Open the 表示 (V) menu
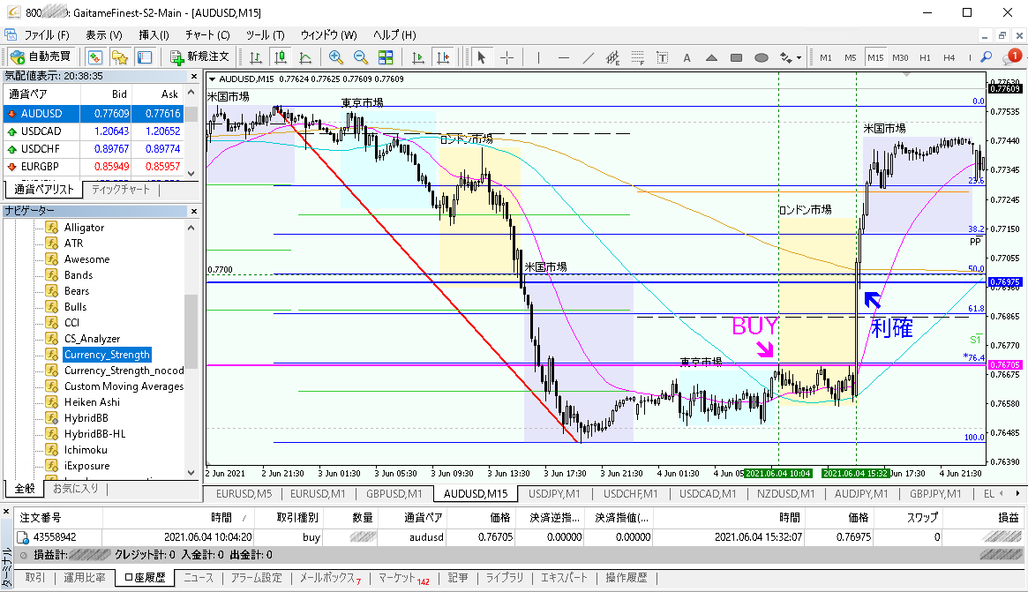 (103, 34)
